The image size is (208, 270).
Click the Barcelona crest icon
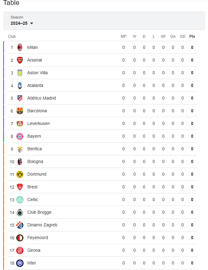click(x=20, y=111)
